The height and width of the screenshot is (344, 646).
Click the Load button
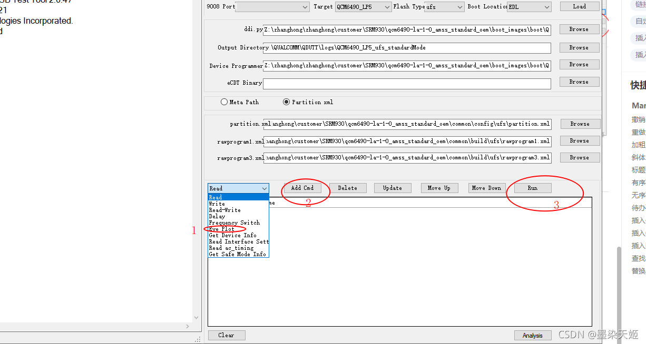(579, 6)
